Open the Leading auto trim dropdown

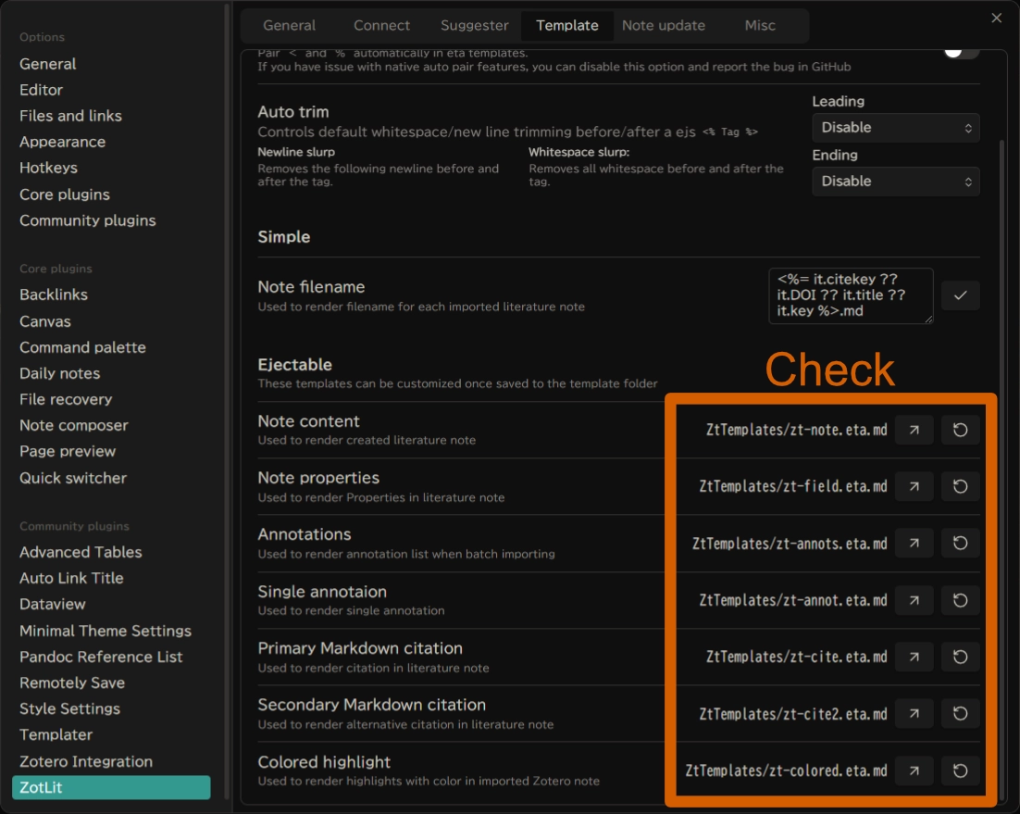(895, 128)
